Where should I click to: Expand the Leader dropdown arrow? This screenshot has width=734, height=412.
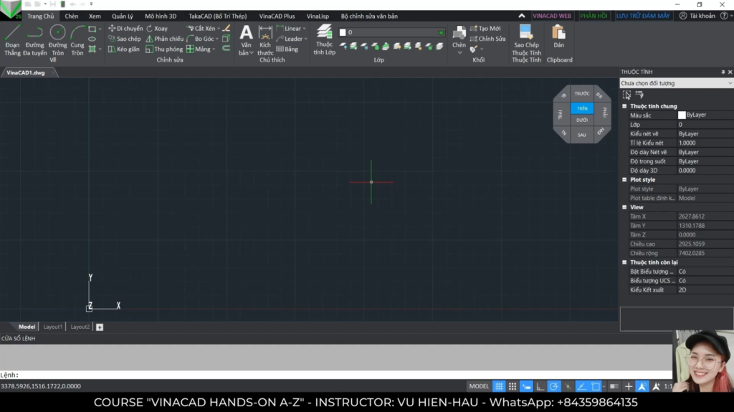coord(305,39)
